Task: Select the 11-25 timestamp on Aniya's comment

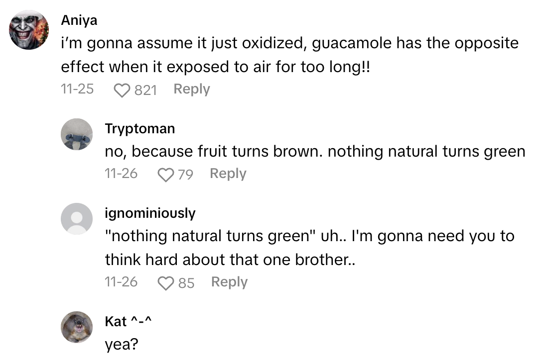Action: click(77, 89)
